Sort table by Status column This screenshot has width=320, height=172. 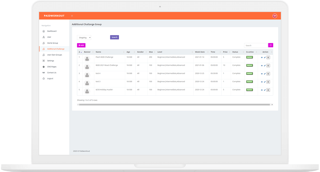pyautogui.click(x=238, y=52)
